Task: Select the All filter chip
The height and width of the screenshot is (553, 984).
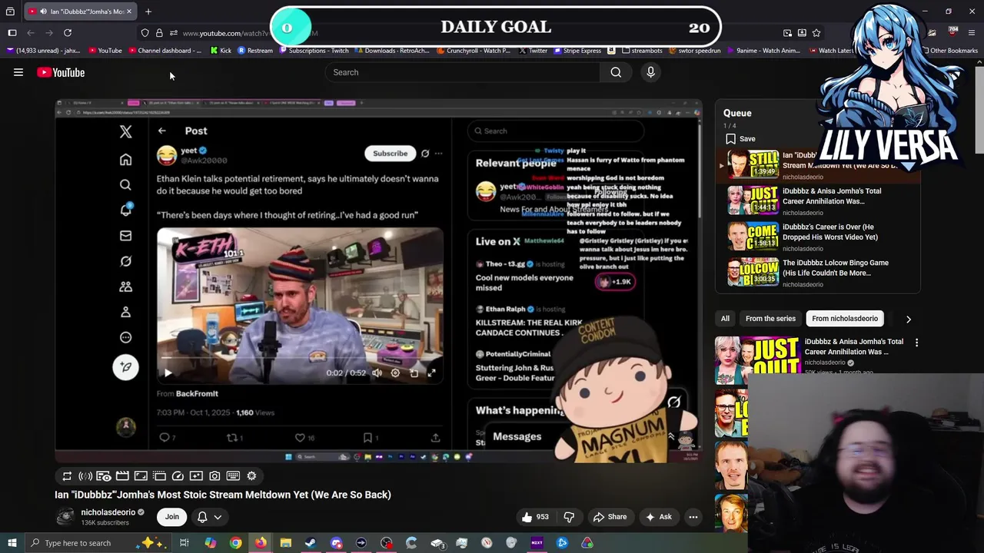Action: [725, 319]
